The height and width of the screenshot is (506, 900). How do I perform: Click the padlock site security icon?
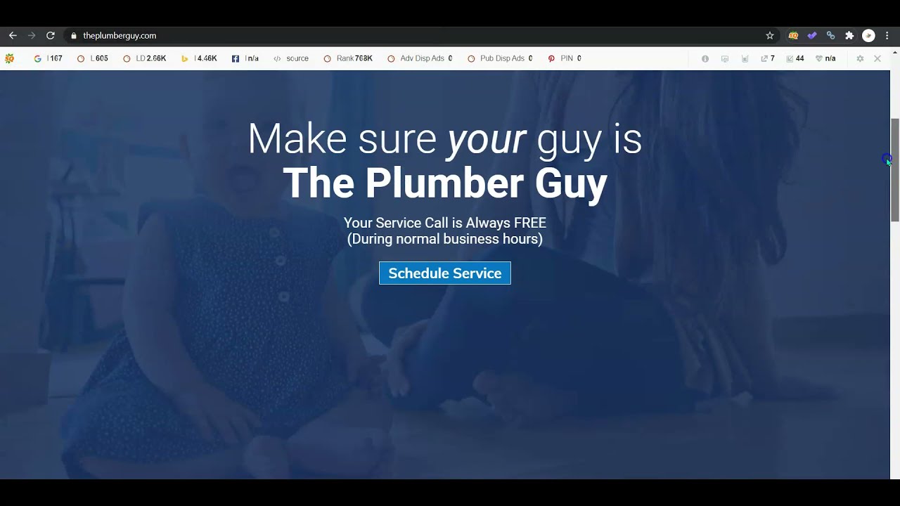pyautogui.click(x=73, y=36)
